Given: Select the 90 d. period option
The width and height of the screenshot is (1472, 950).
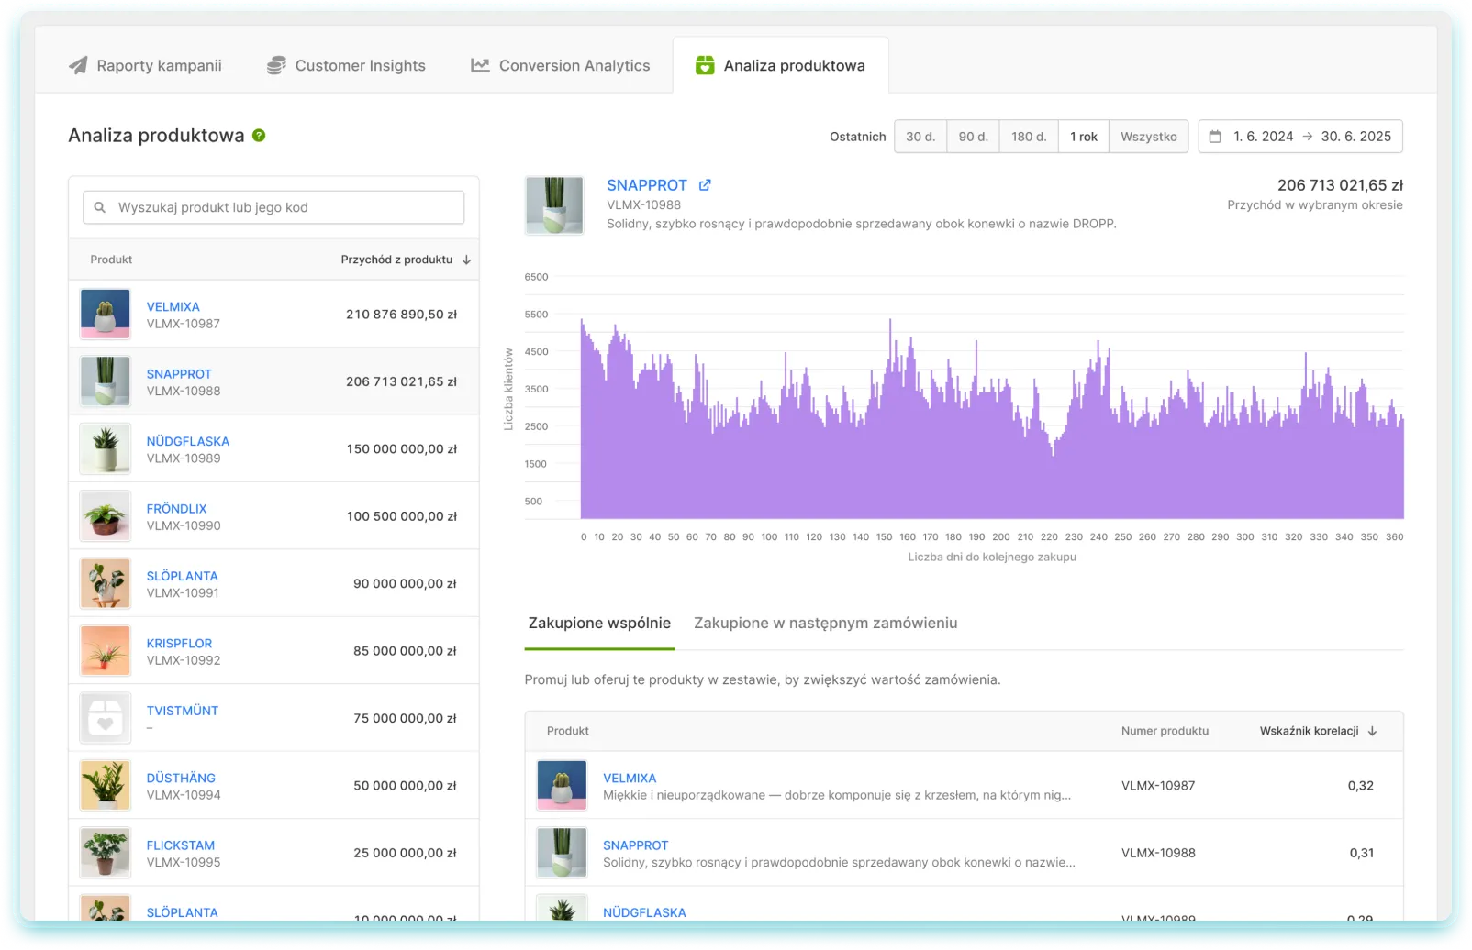Looking at the screenshot, I should (973, 136).
